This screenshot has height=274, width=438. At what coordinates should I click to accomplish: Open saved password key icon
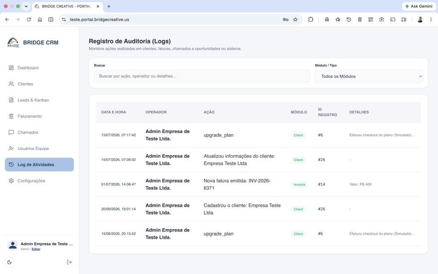(285, 20)
